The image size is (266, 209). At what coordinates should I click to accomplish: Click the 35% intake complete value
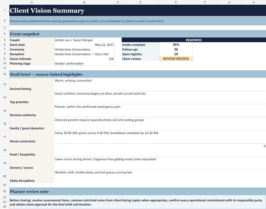176,45
